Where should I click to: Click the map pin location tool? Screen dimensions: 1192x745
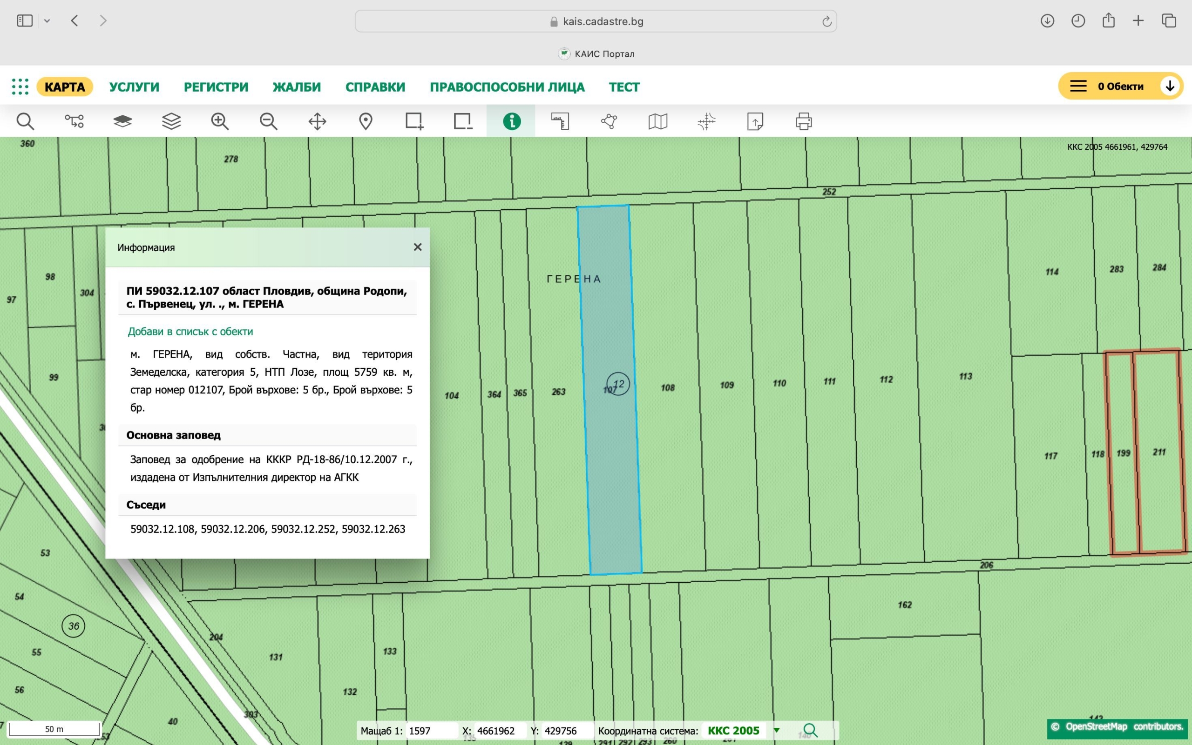(x=366, y=121)
